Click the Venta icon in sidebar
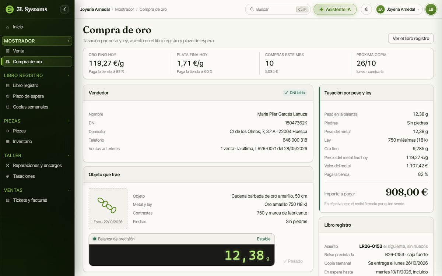 tap(8, 51)
